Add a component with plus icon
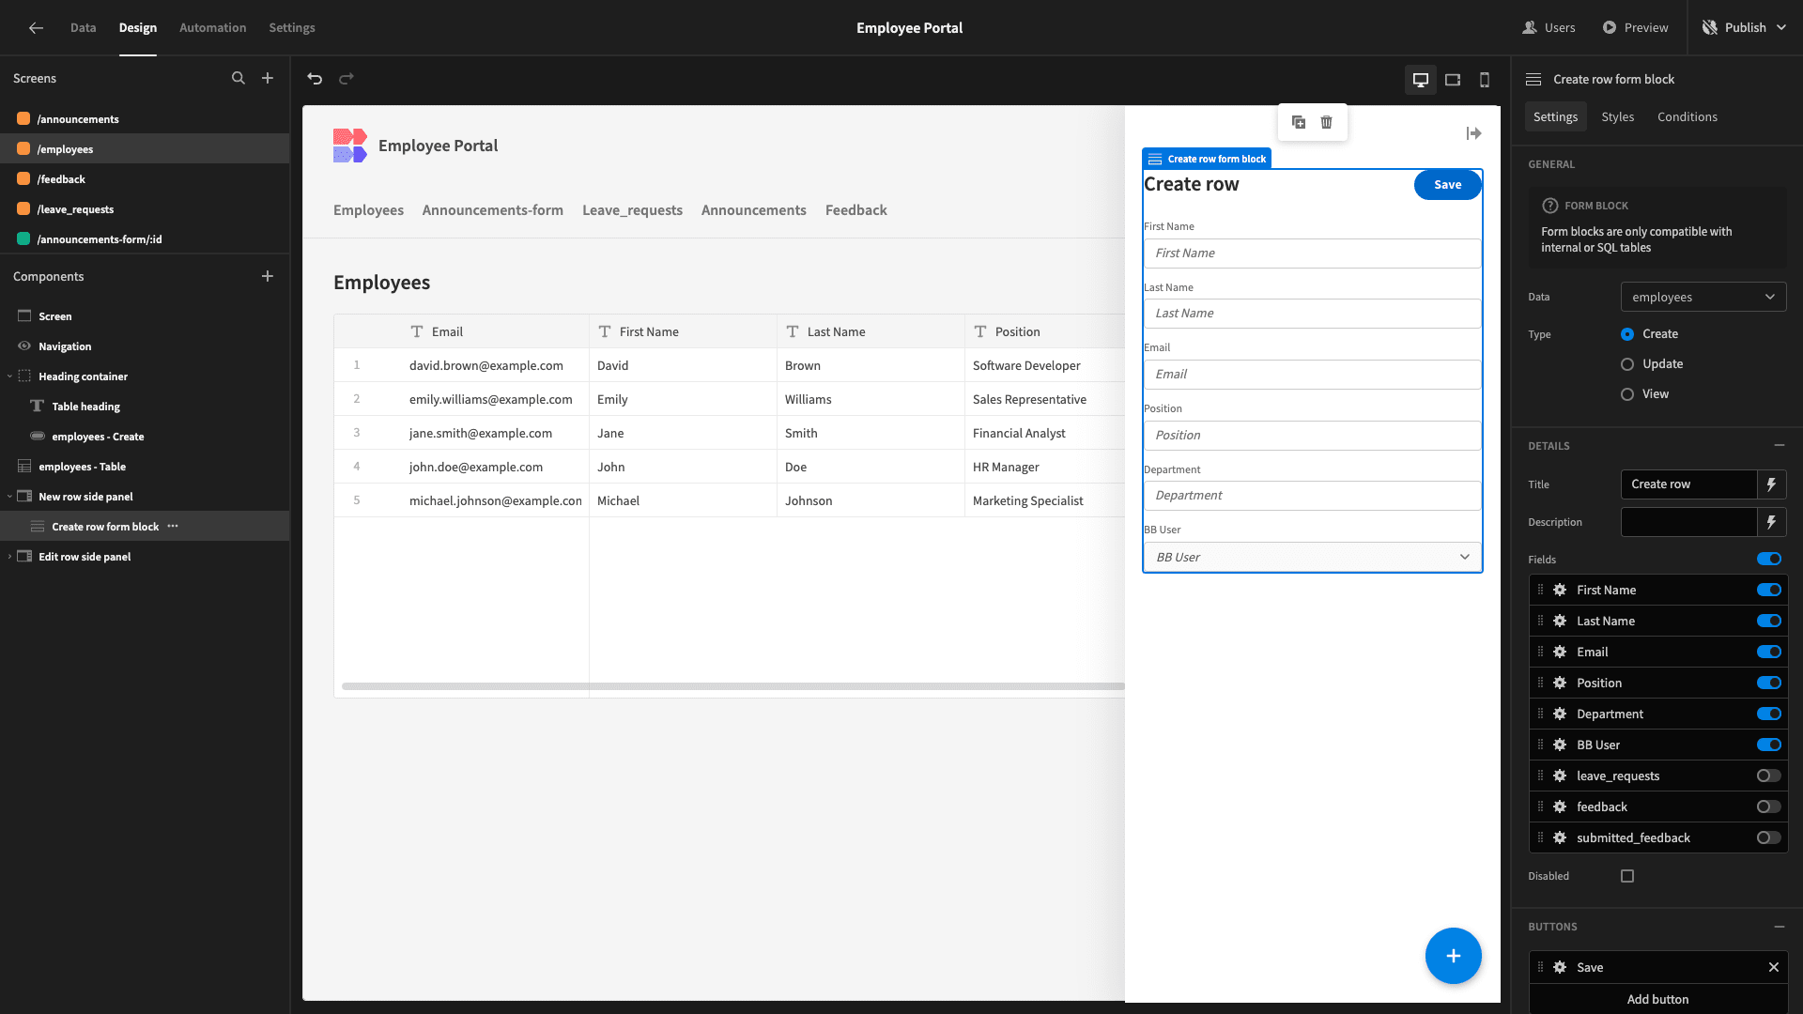Image resolution: width=1803 pixels, height=1014 pixels. coord(268,276)
